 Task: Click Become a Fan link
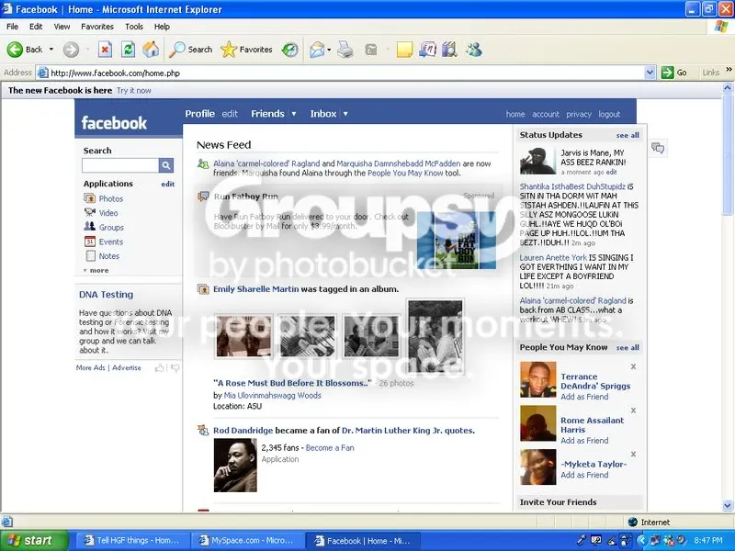(330, 448)
